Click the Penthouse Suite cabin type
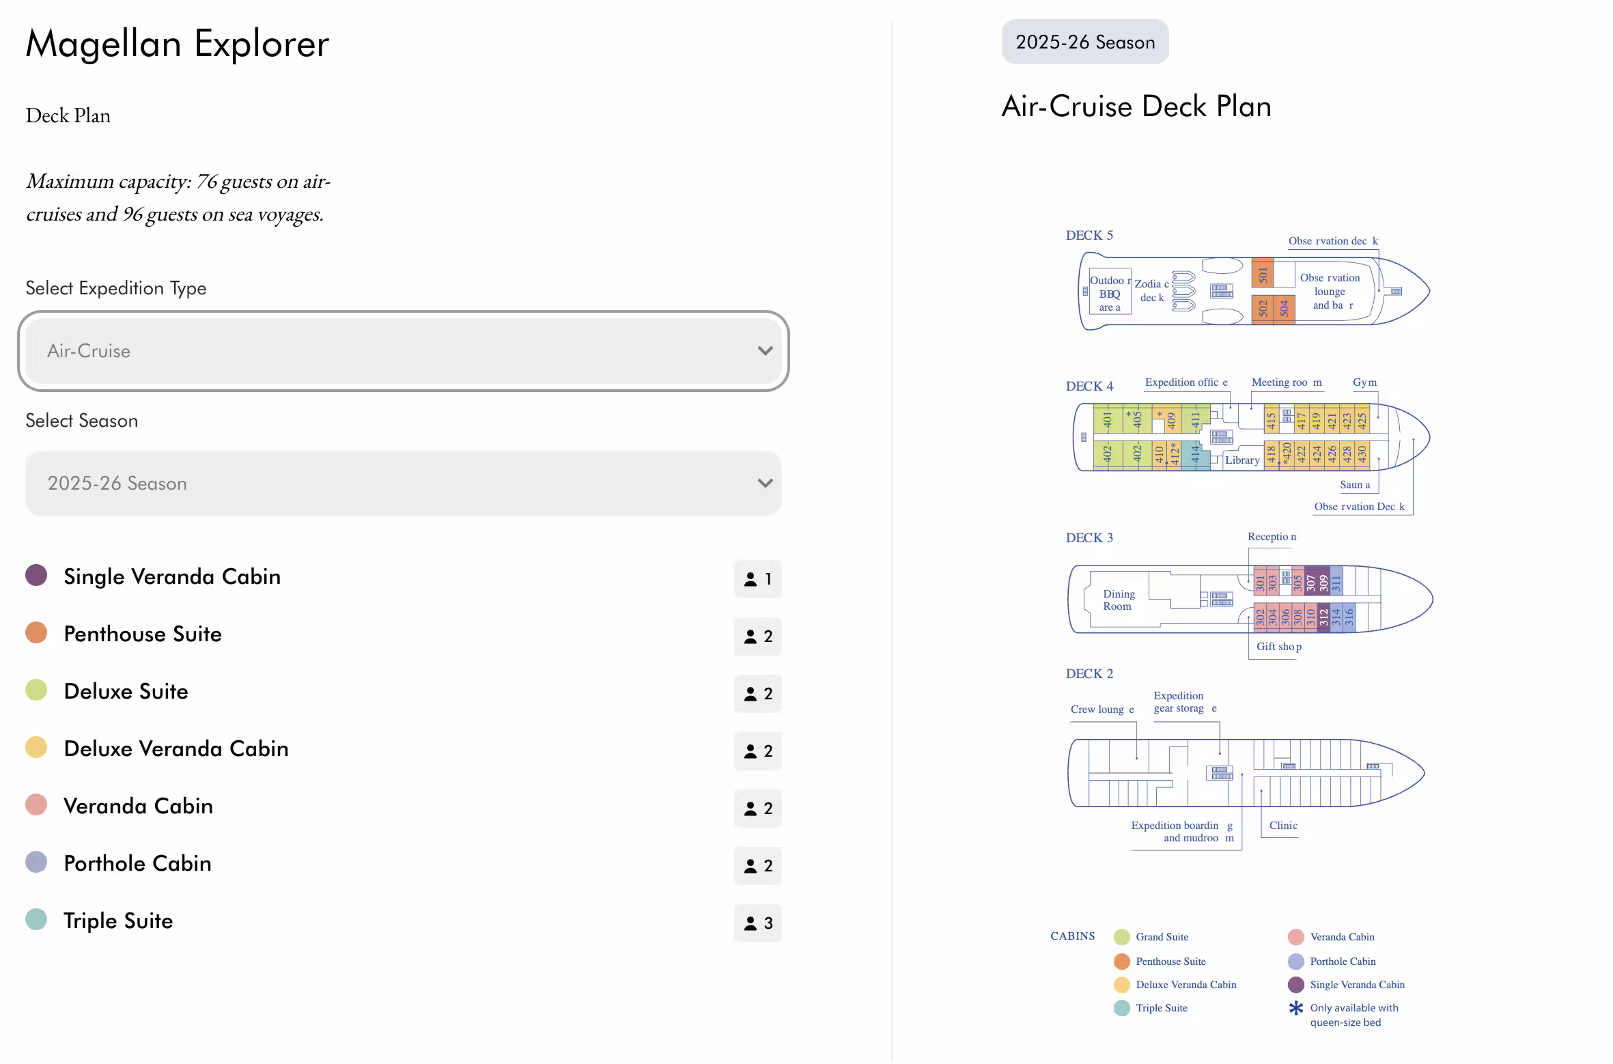The width and height of the screenshot is (1613, 1064). (x=143, y=634)
